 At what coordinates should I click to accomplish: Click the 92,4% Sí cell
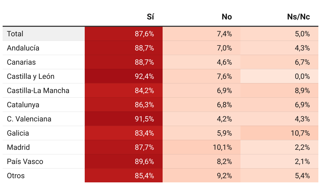click(124, 76)
